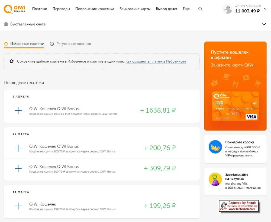271x222 pixels.
Task: Click the phone number +7 905 500-06-00
Action: coord(248,6)
